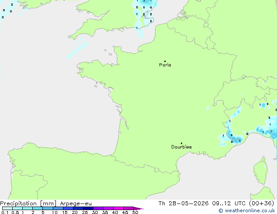Select the 5 to 10 mm legend swatch

[48, 208]
